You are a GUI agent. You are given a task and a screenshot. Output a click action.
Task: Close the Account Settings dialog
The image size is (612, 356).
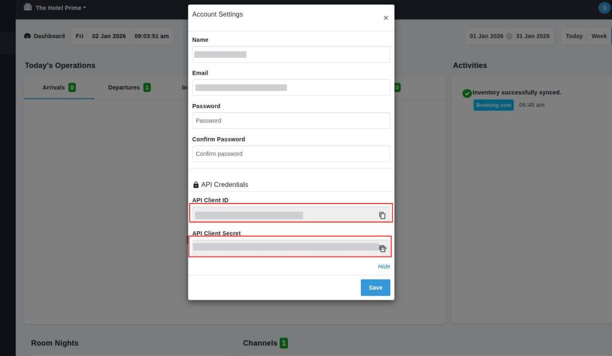coord(385,18)
